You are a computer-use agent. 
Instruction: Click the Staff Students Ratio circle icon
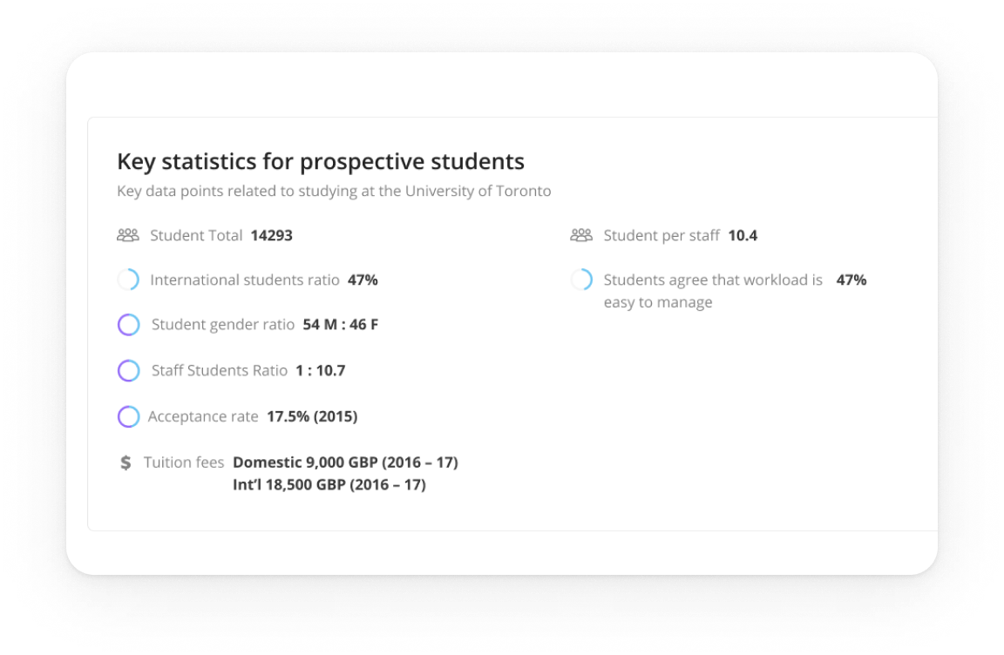128,370
